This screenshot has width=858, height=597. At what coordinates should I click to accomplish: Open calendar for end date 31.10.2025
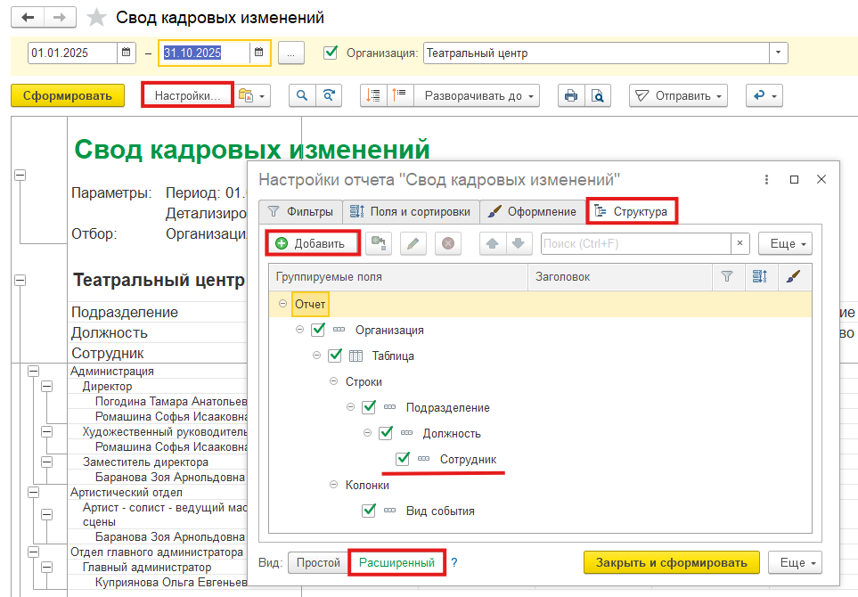[x=258, y=53]
